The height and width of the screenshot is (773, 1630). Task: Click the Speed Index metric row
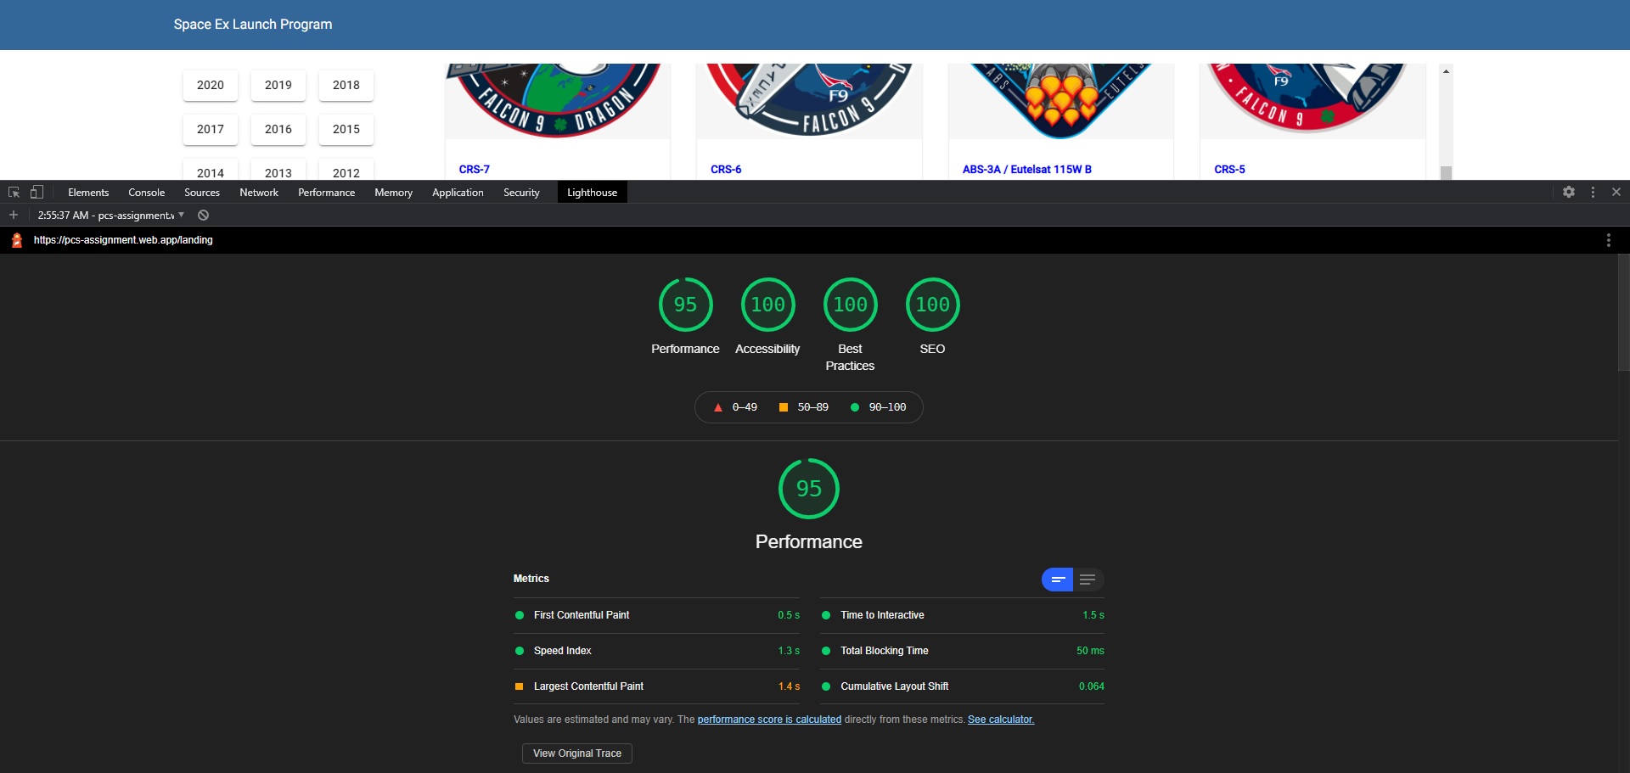click(x=657, y=651)
